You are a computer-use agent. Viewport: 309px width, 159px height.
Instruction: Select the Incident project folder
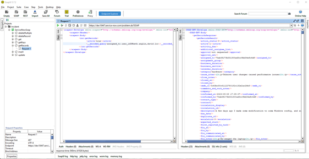[13, 26]
